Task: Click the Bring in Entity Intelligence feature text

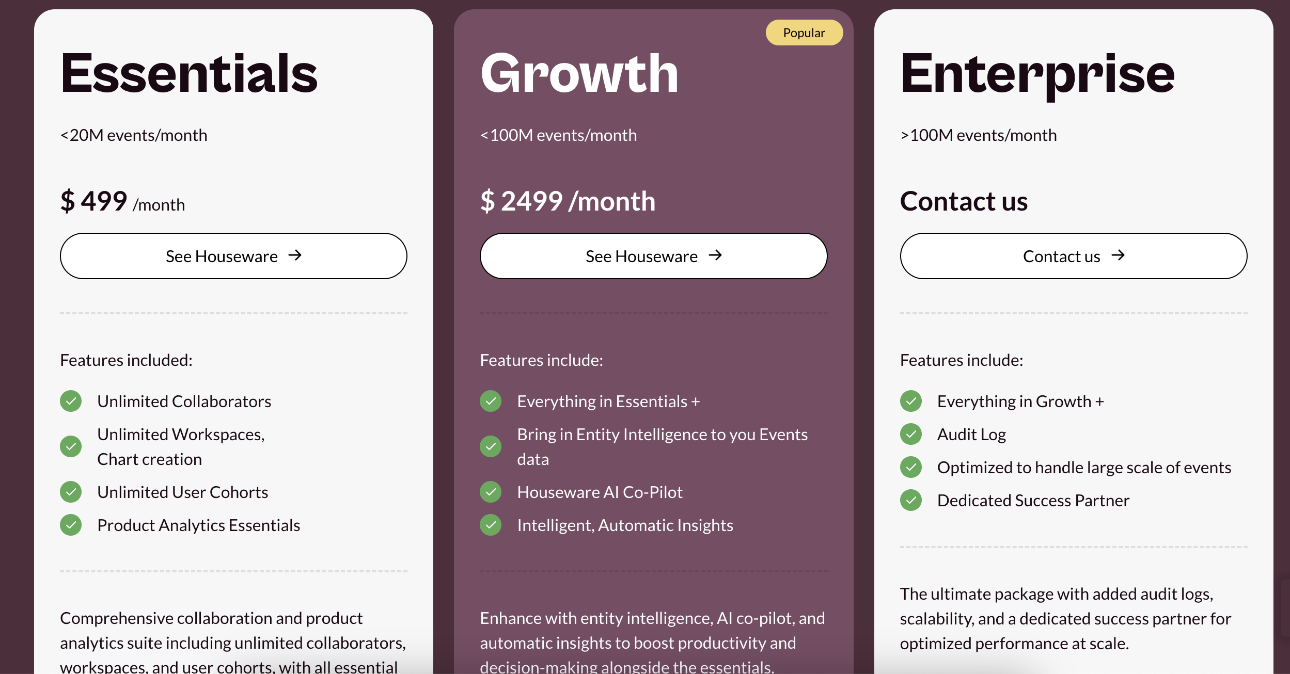Action: click(663, 446)
